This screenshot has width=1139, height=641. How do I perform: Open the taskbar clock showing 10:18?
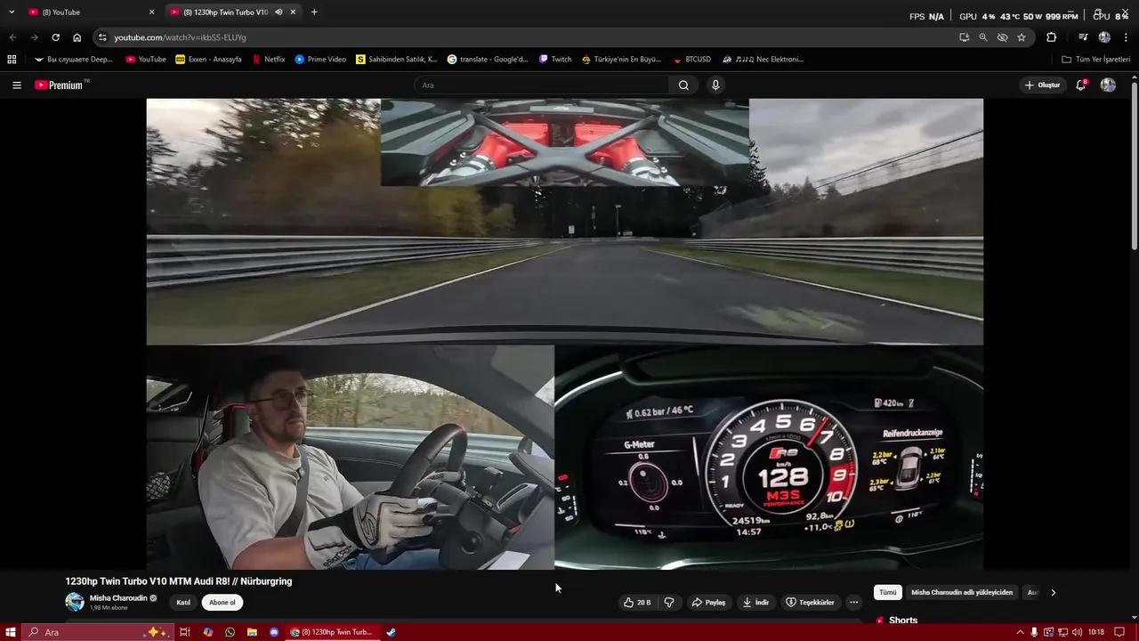(x=1096, y=632)
